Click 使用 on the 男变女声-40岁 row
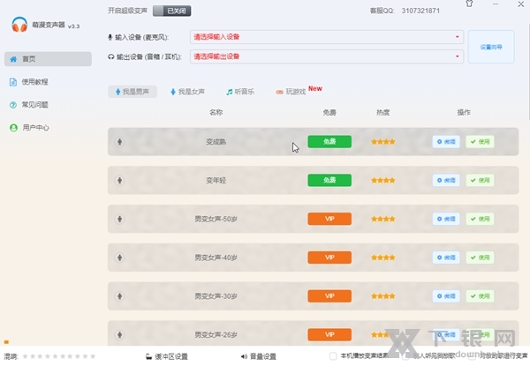The width and height of the screenshot is (530, 366). coord(480,258)
